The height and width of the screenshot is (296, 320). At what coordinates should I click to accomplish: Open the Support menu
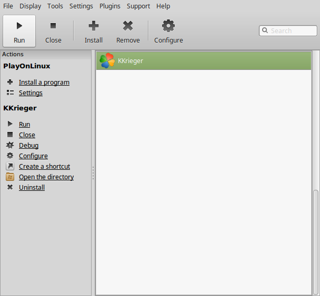point(138,6)
